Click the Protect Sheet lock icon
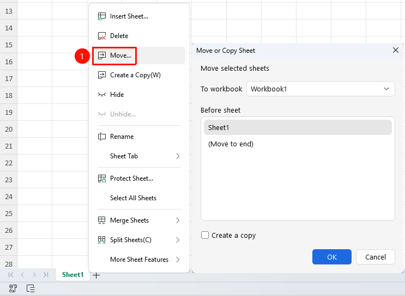The image size is (405, 296). point(102,178)
